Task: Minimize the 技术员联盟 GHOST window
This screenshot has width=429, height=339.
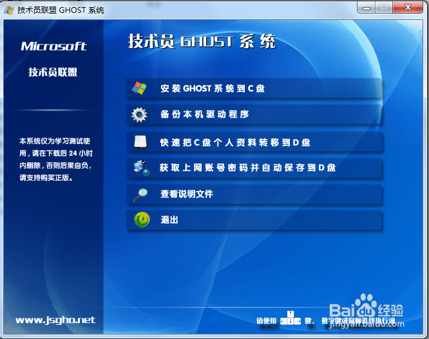Action: pos(367,8)
